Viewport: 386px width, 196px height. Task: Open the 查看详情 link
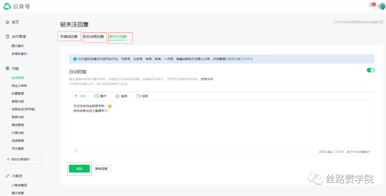[x=207, y=79]
